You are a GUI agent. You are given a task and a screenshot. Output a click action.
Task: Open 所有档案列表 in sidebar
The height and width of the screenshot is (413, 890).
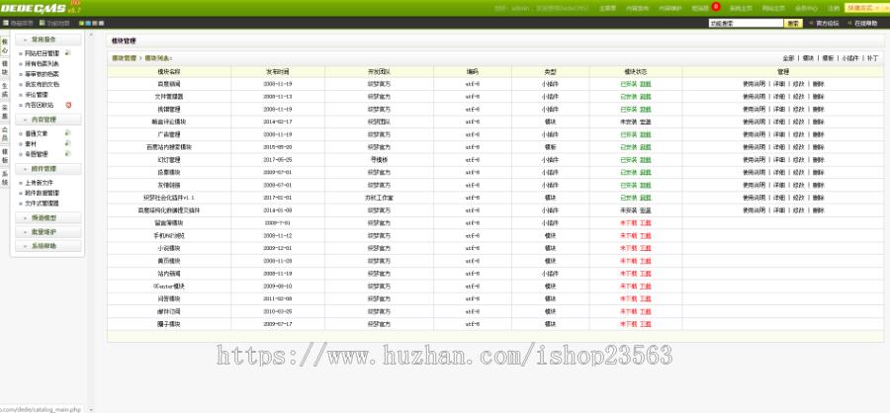coord(42,63)
